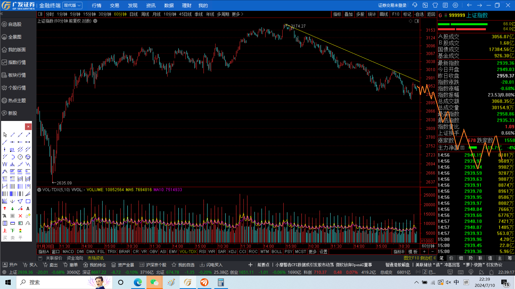The height and width of the screenshot is (289, 515).
Task: Switch to the MACD indicator tab
Action: pyautogui.click(x=68, y=252)
